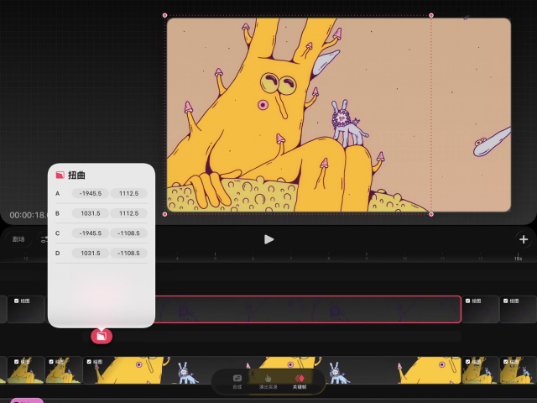Toggle checkbox on upper track's leftmost 绘图 clip

[17, 301]
